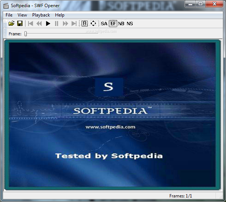Click the rewind double-arrow button
The height and width of the screenshot is (202, 226).
tap(39, 23)
